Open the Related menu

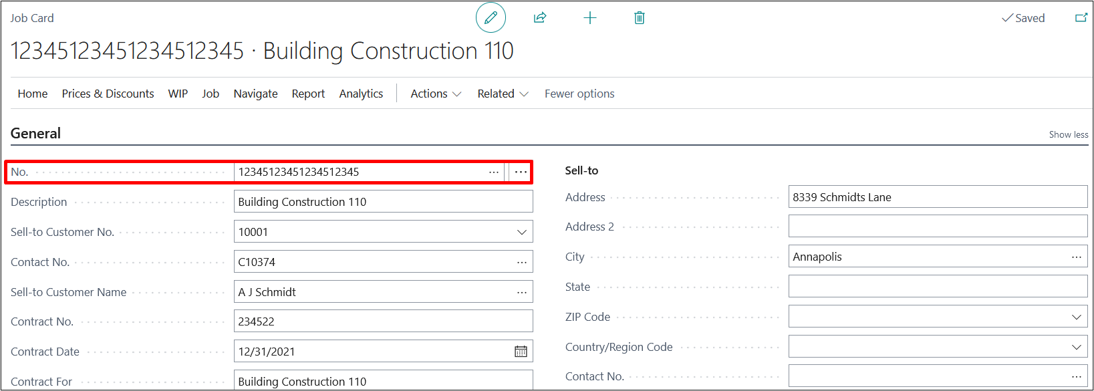pyautogui.click(x=503, y=94)
